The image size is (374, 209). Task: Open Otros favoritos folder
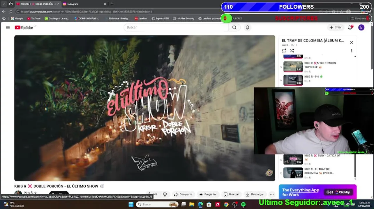(360, 19)
